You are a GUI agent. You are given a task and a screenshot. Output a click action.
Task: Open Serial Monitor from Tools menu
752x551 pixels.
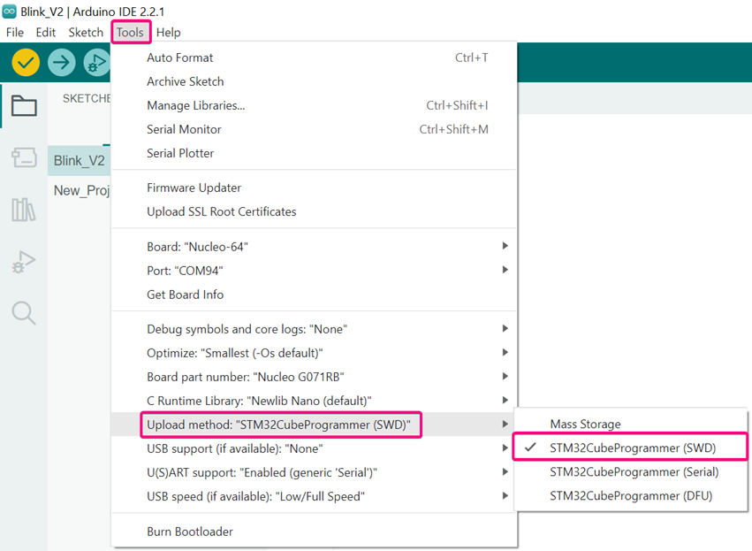184,129
